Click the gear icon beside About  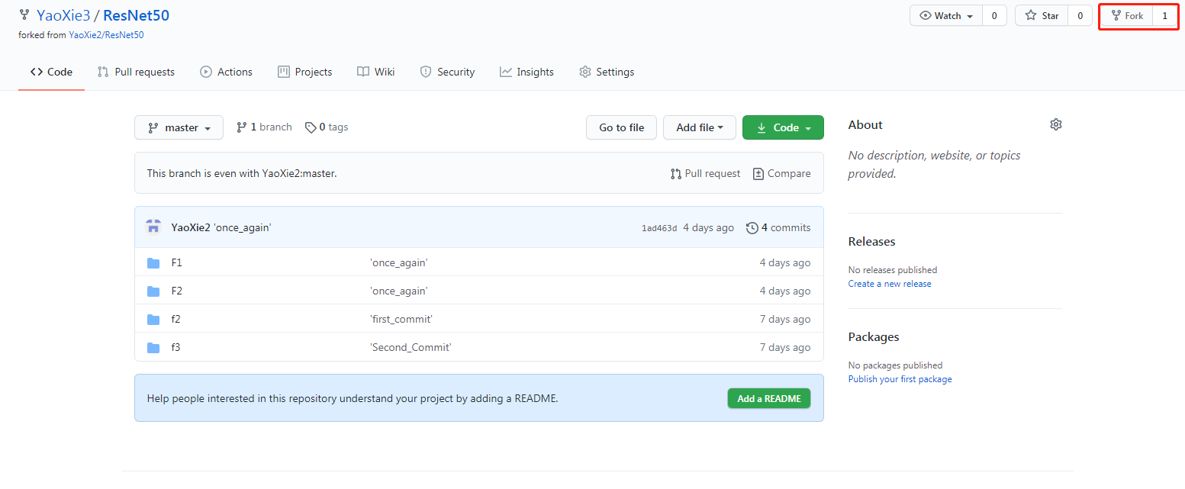[x=1056, y=124]
